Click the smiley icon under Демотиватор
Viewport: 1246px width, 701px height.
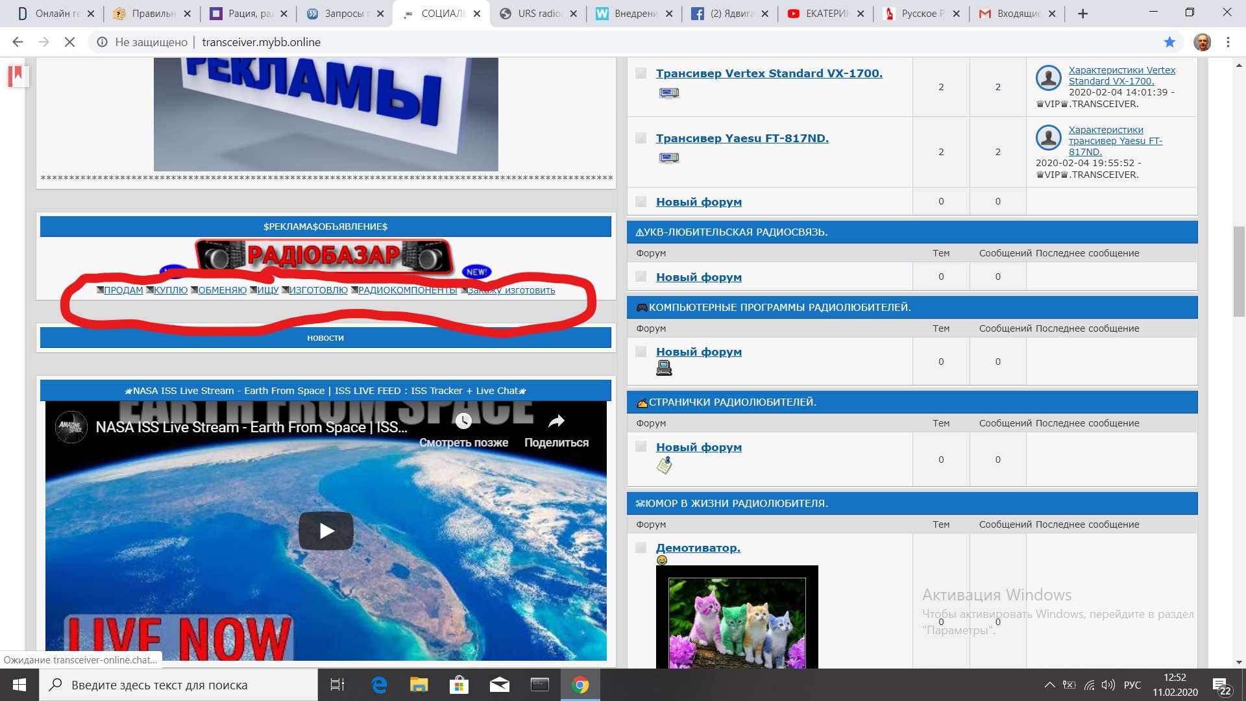(662, 560)
